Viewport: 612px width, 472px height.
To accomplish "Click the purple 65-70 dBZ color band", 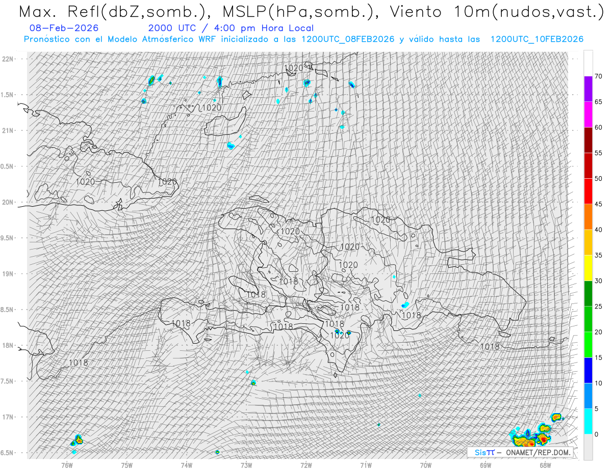I will coord(588,89).
